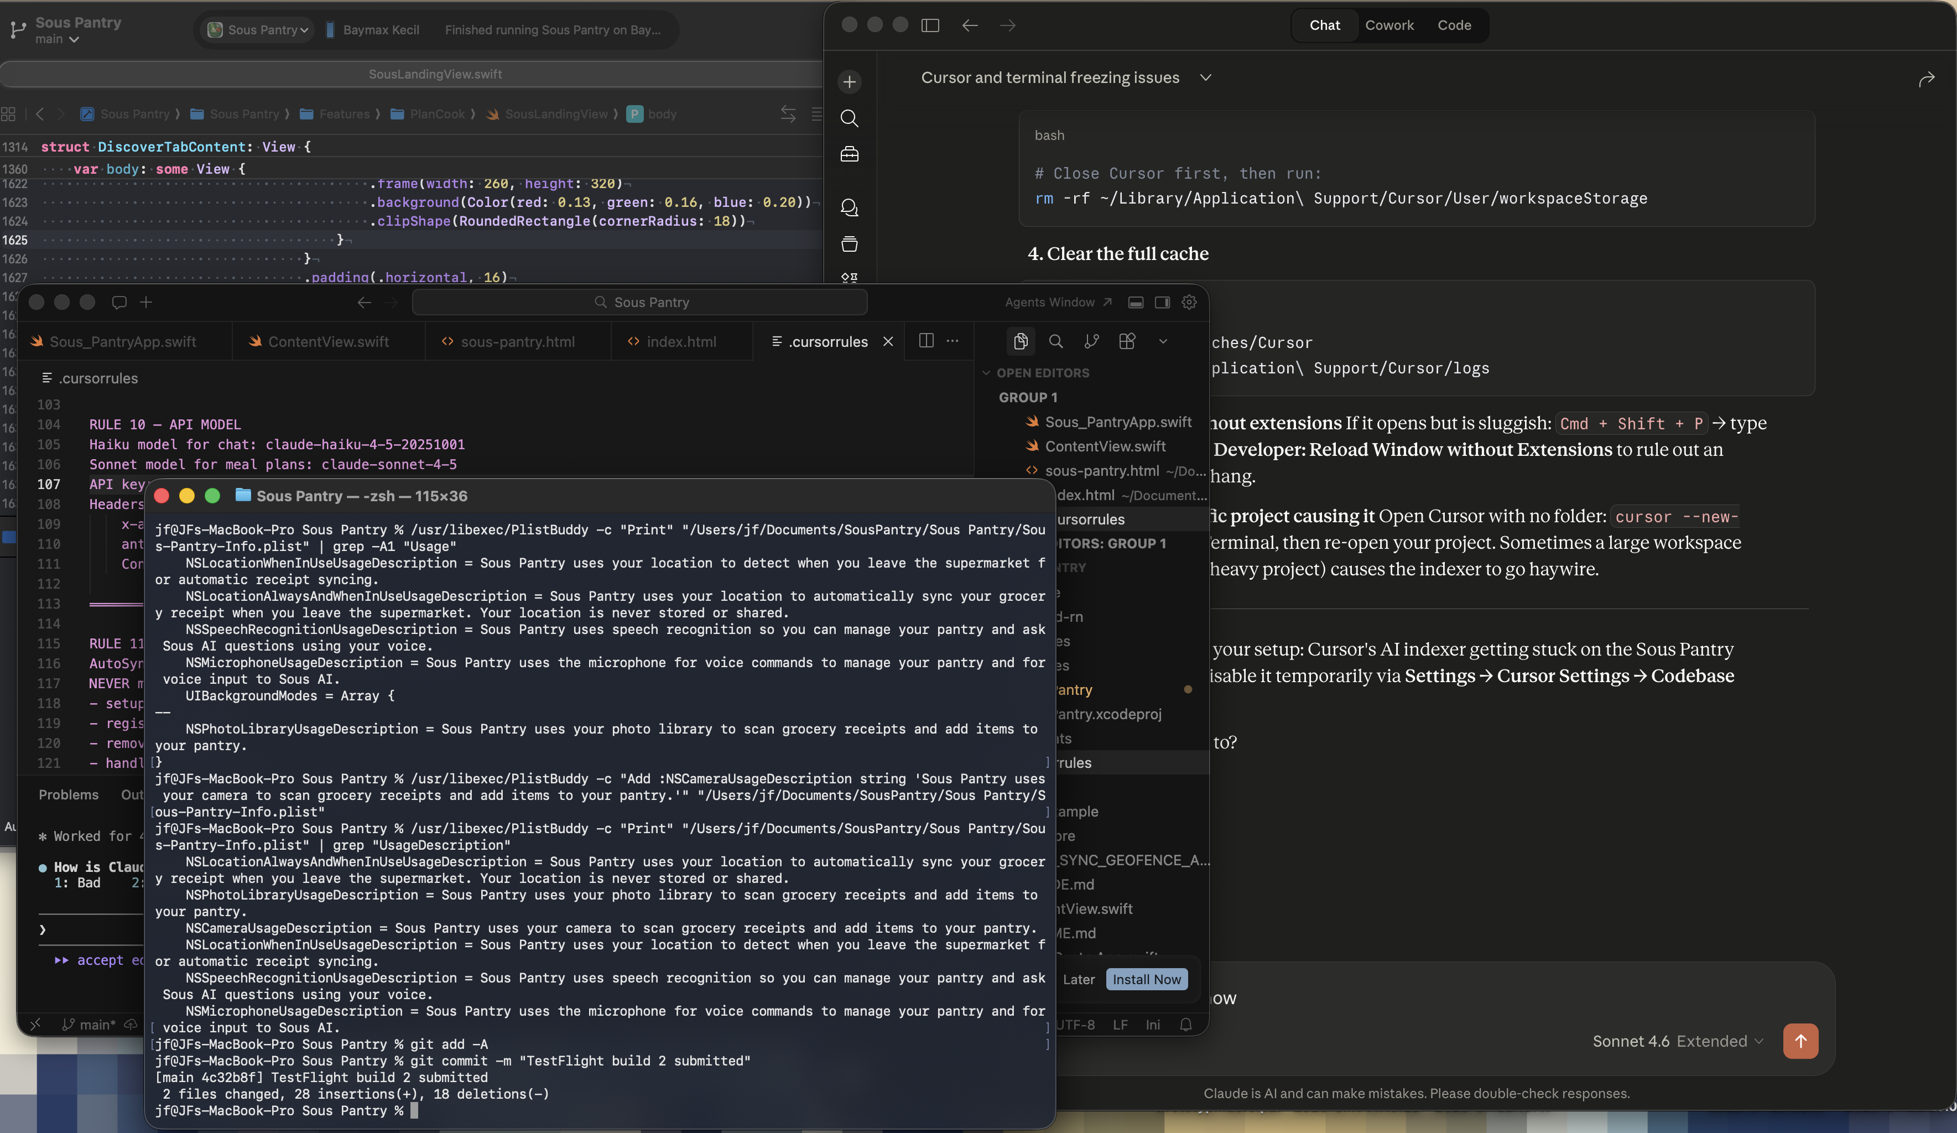Navigate back in Cursor title bar
Viewport: 1957px width, 1133px height.
[364, 302]
